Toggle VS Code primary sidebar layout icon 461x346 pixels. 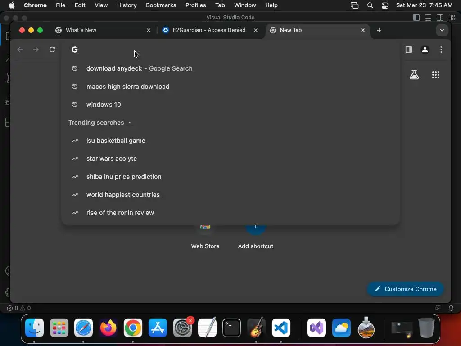(416, 18)
